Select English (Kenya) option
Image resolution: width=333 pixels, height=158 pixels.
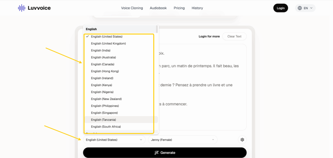(121, 85)
